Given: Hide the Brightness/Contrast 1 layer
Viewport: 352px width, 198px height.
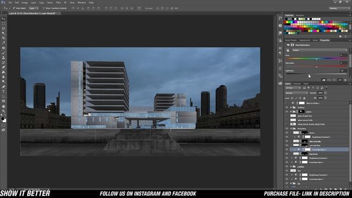Looking at the screenshot, I should (287, 137).
